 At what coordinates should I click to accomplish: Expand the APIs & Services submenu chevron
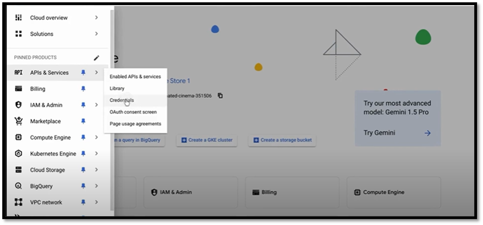pyautogui.click(x=97, y=73)
